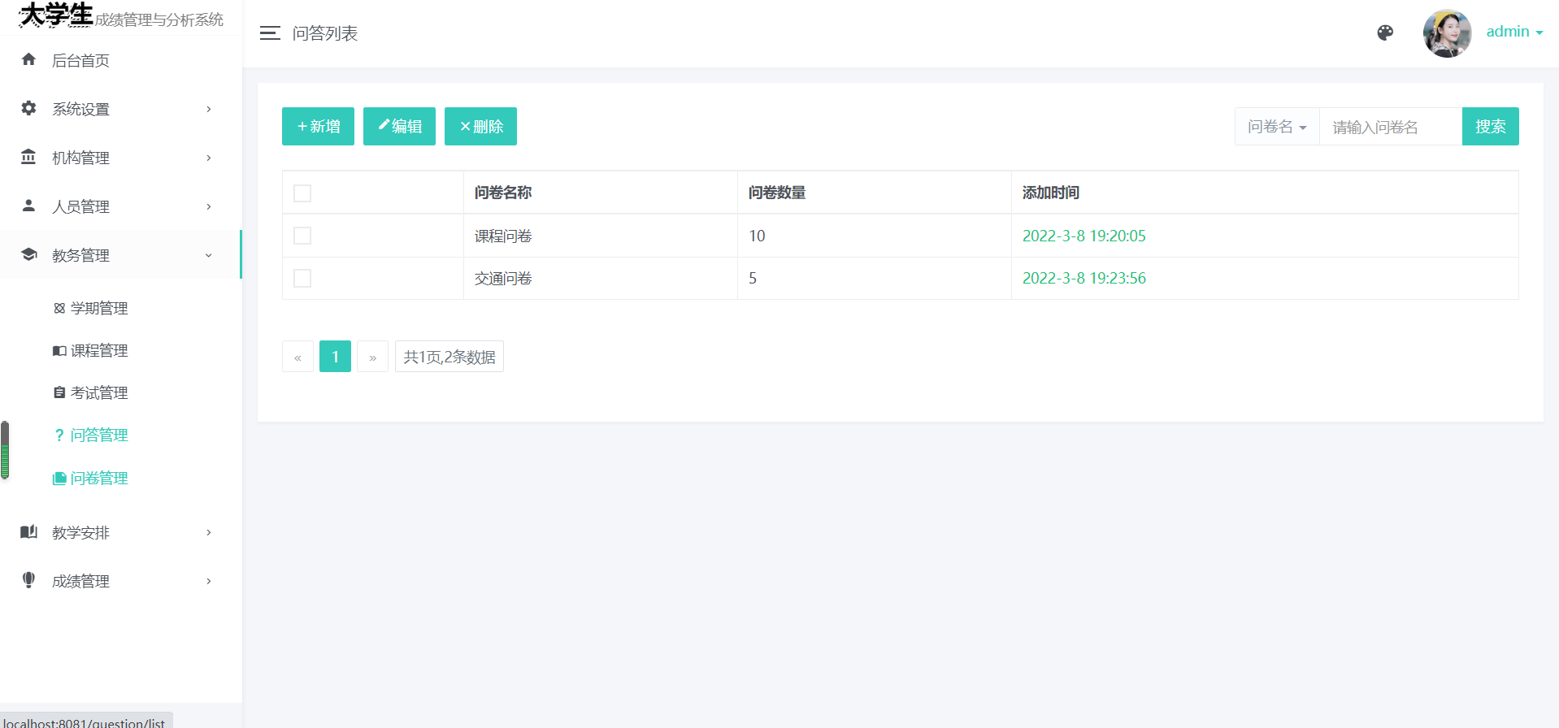The image size is (1559, 728).
Task: Click the person icon for 人员管理
Action: pyautogui.click(x=28, y=206)
